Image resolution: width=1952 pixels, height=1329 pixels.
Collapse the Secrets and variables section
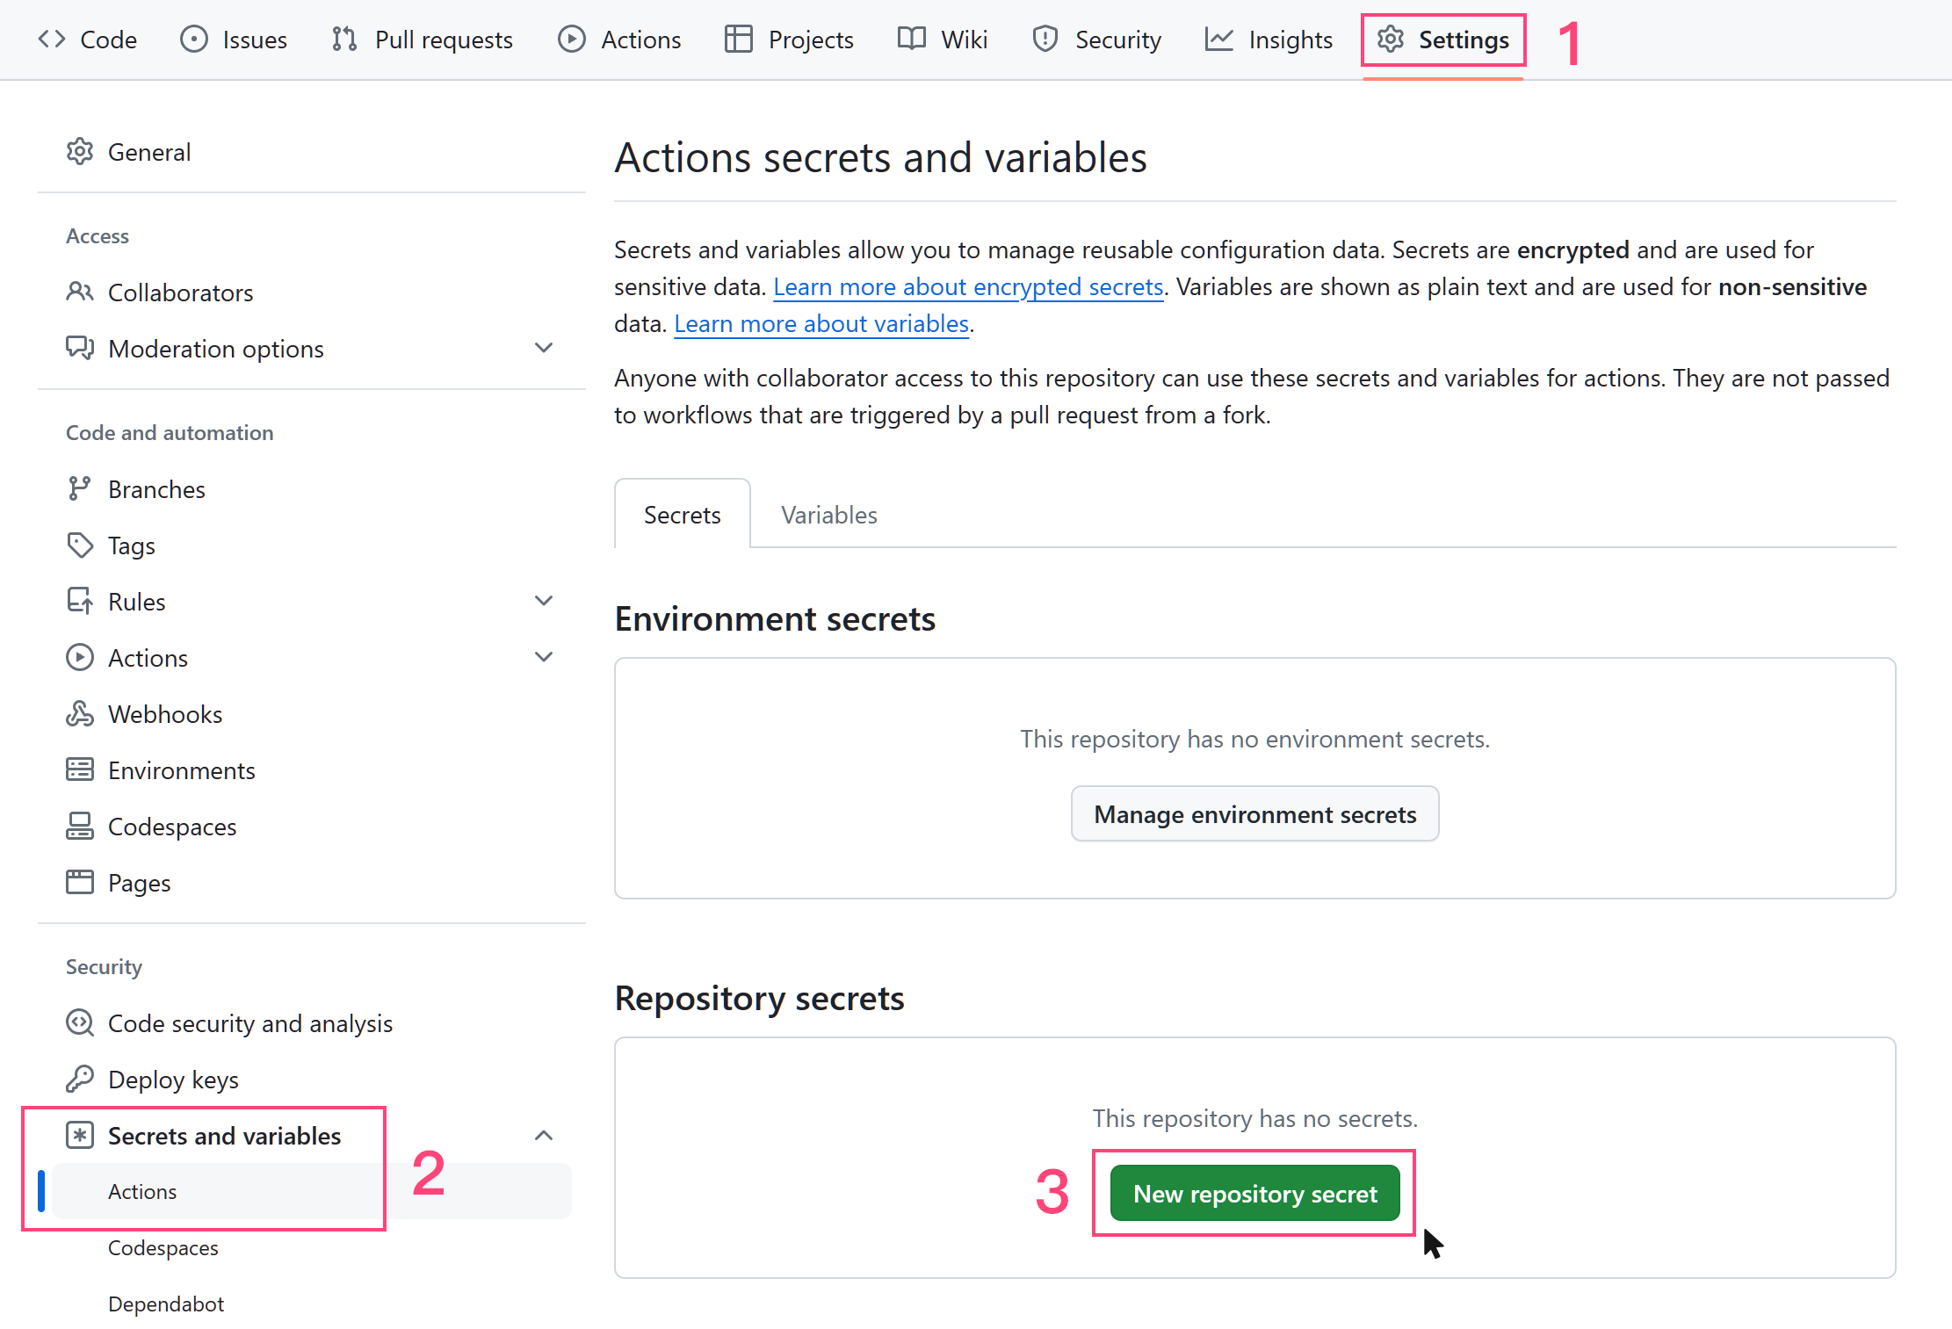tap(544, 1135)
